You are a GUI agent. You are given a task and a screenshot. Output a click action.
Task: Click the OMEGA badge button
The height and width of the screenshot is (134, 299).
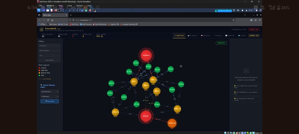point(254,30)
